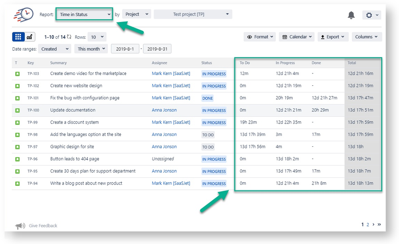
Task: Open the Export menu
Action: pyautogui.click(x=333, y=37)
